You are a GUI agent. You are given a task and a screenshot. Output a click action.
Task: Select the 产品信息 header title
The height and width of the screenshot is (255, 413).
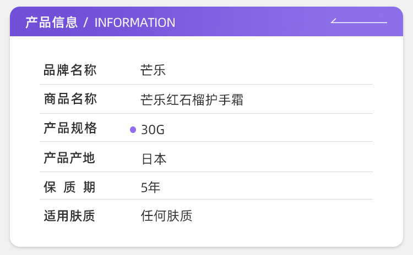coord(52,23)
